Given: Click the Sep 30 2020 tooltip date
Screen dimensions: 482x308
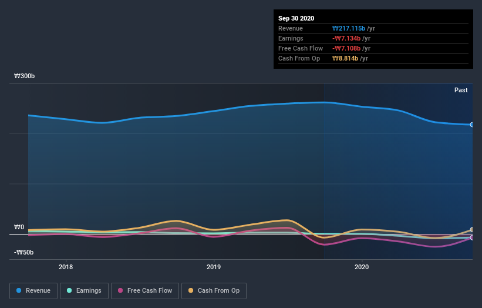Looking at the screenshot, I should click(296, 18).
